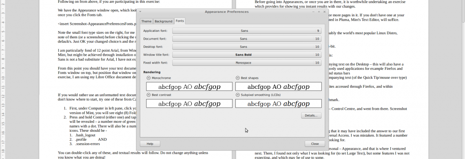Maximize the Appearance Preferences window
This screenshot has width=465, height=159.
319,12
